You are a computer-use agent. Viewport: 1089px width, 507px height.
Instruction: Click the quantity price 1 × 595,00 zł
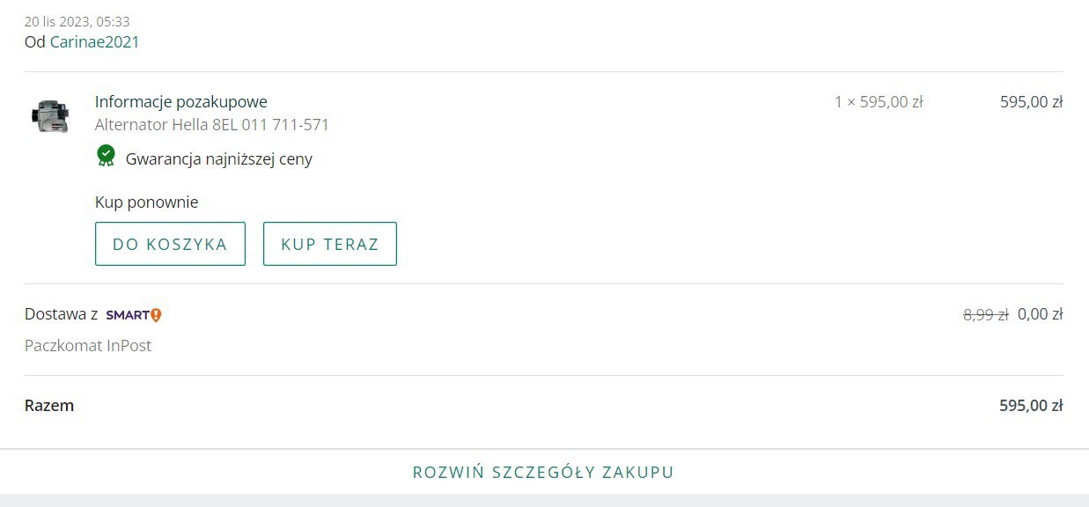[878, 102]
